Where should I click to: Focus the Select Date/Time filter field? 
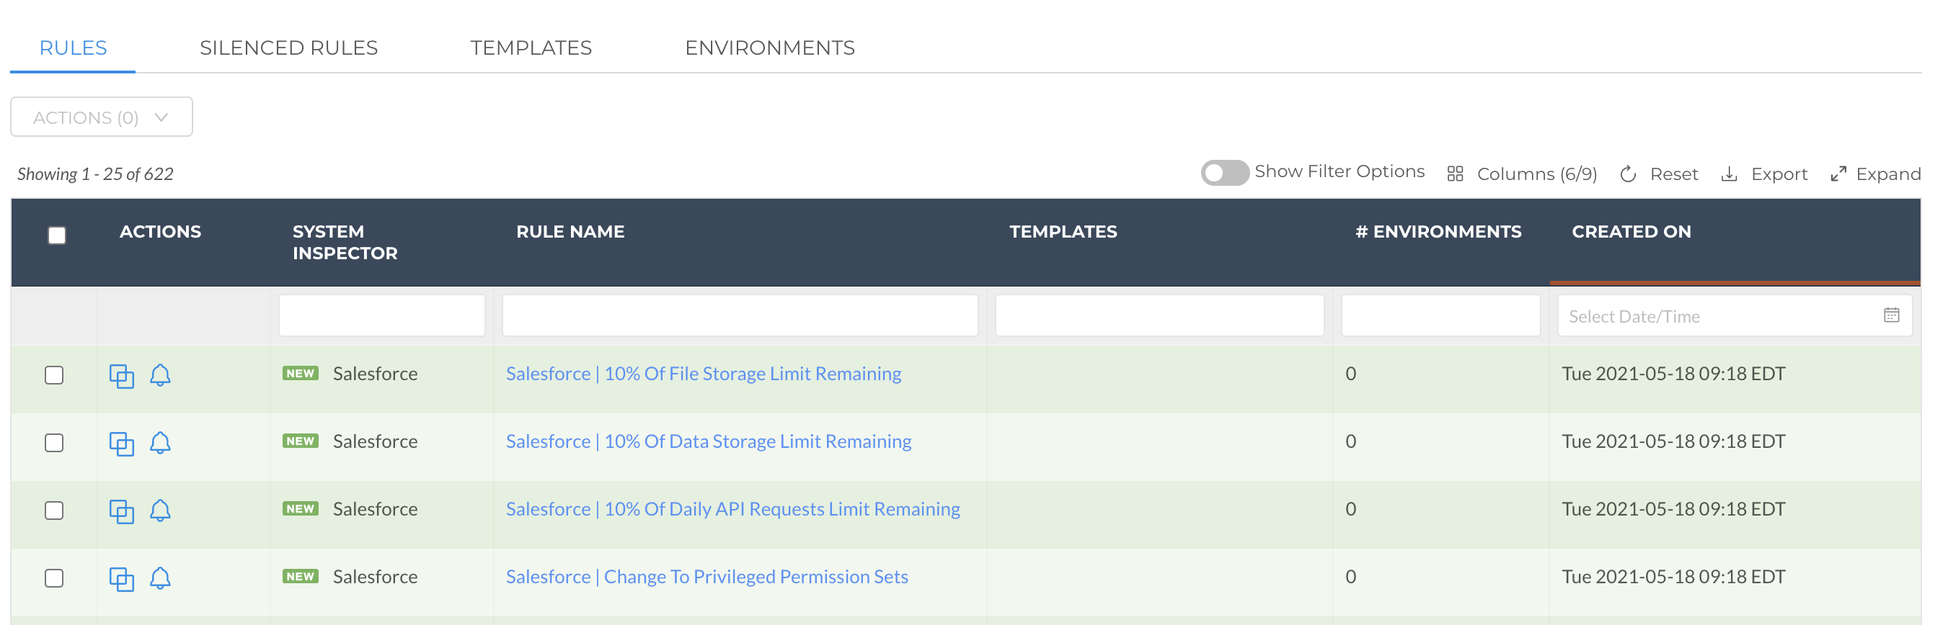(1735, 315)
